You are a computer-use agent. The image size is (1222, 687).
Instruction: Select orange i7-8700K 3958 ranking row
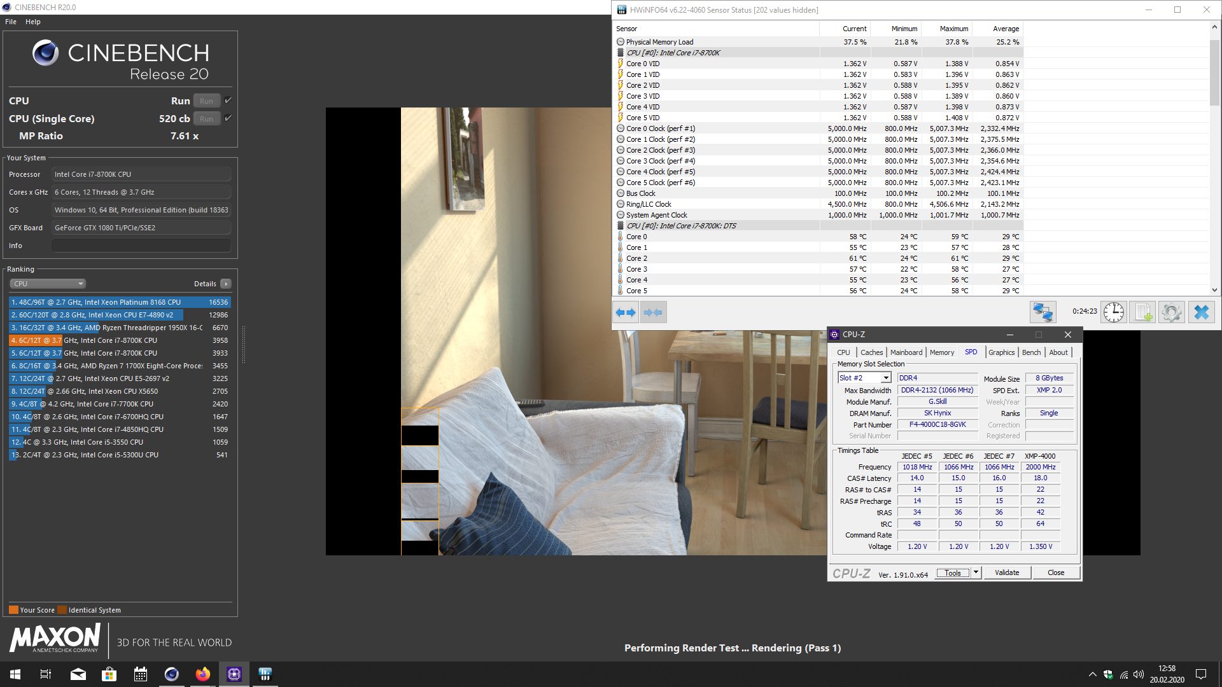[x=120, y=340]
